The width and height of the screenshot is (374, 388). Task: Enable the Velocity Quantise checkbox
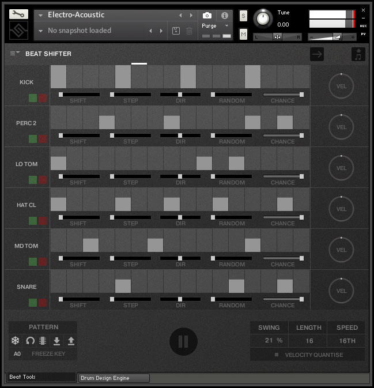coord(277,355)
